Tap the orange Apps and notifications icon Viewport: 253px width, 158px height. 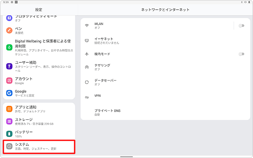tap(9, 109)
